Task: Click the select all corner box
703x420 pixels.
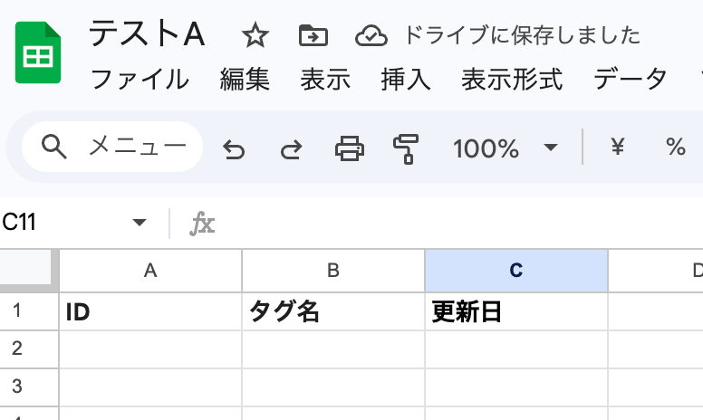Action: click(x=29, y=270)
